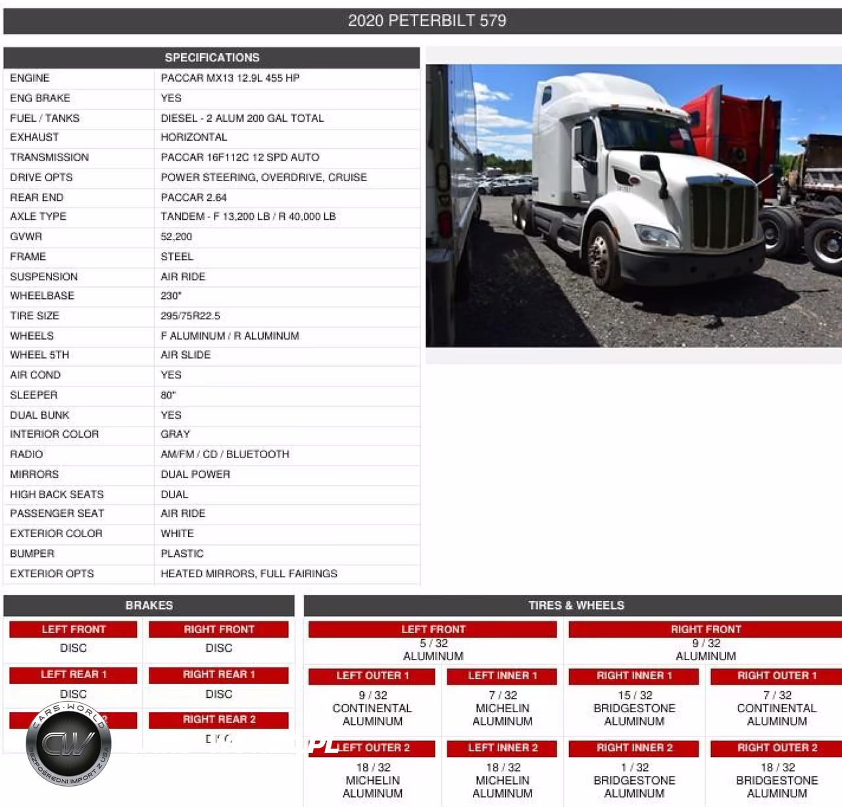The width and height of the screenshot is (842, 807).
Task: Click the RIGHT OUTER 2 label
Action: point(776,749)
